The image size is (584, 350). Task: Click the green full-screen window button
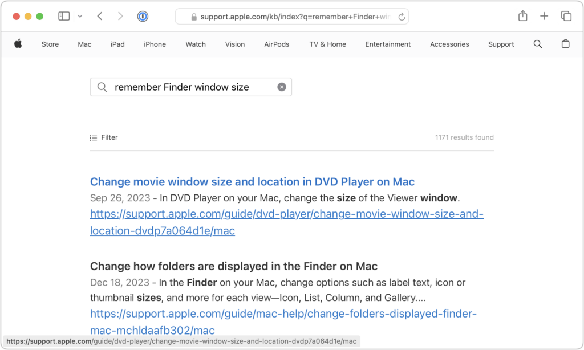tap(40, 17)
